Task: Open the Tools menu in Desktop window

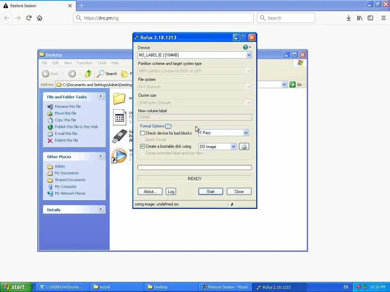Action: pos(102,63)
